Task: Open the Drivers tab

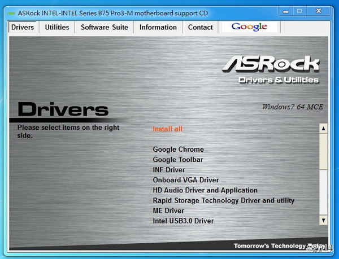Action: (23, 27)
